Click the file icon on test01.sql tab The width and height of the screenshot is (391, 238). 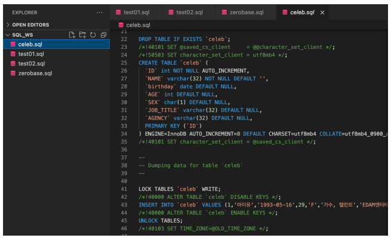(118, 12)
